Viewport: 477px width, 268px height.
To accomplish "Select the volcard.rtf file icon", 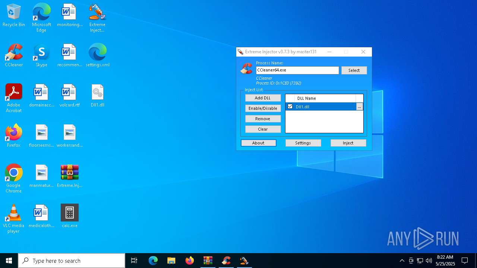I will pyautogui.click(x=70, y=96).
